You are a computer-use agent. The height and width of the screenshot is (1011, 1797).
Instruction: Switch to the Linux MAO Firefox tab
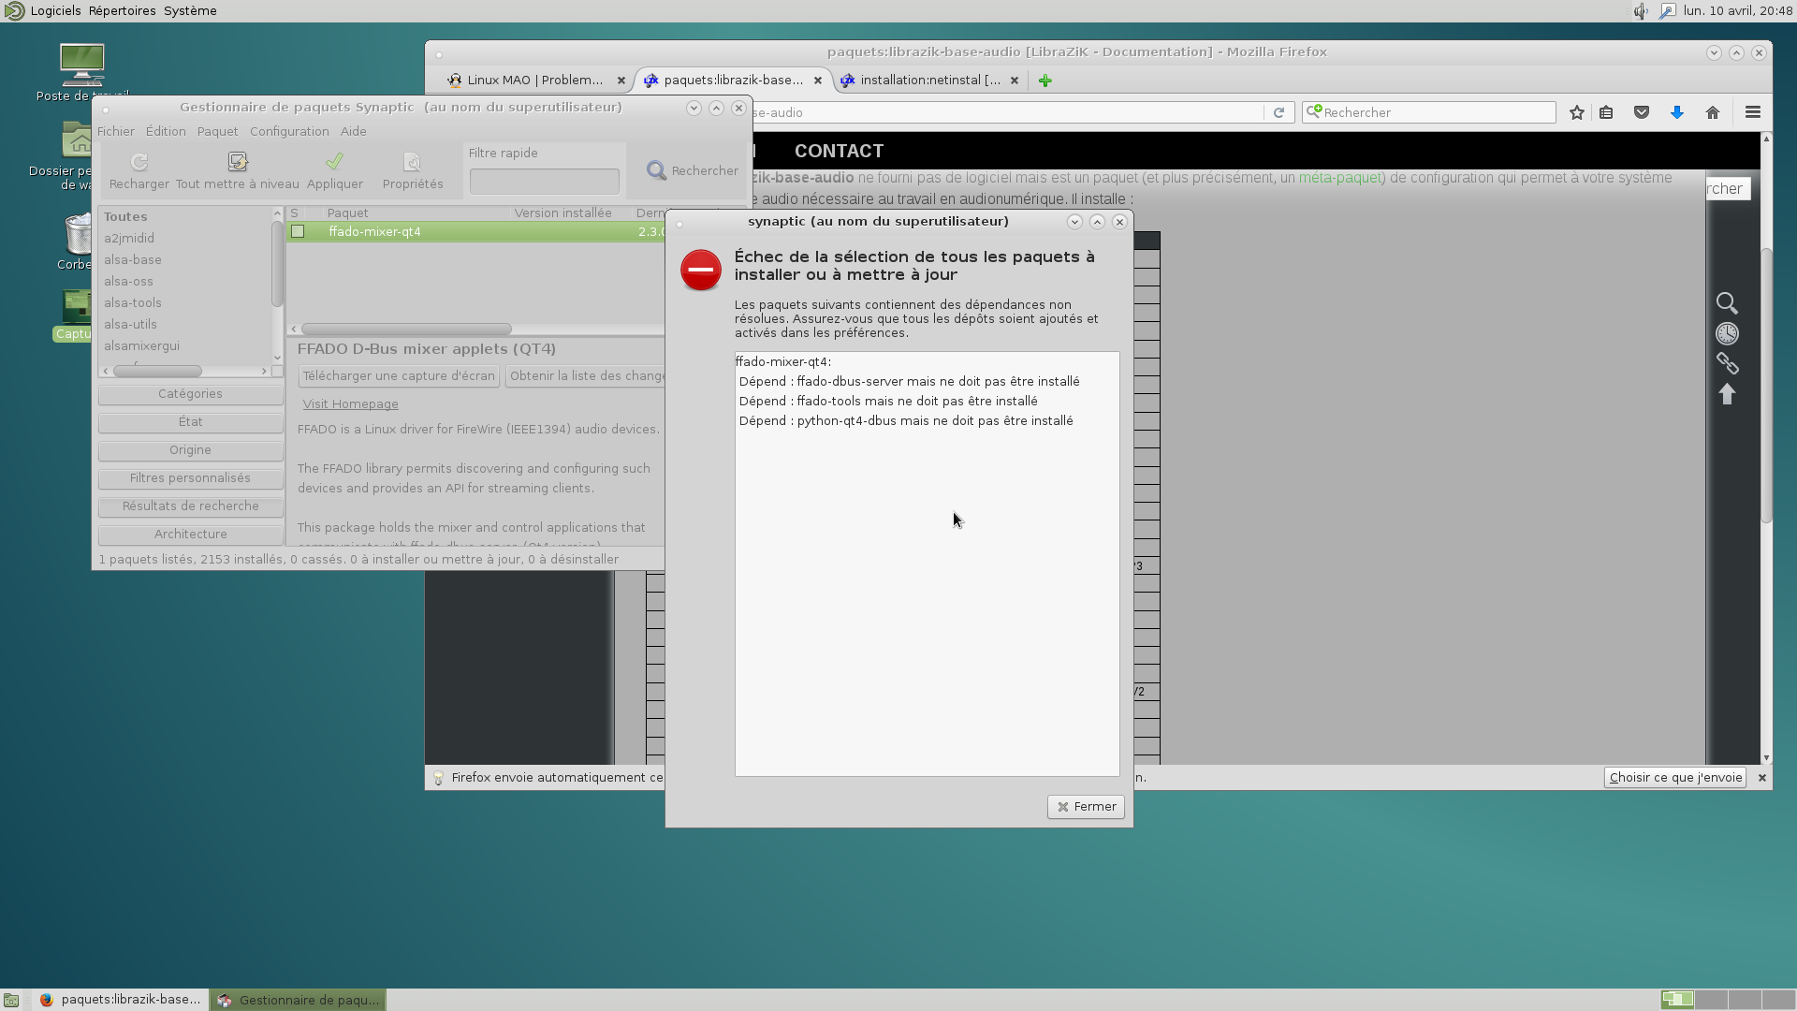[534, 81]
